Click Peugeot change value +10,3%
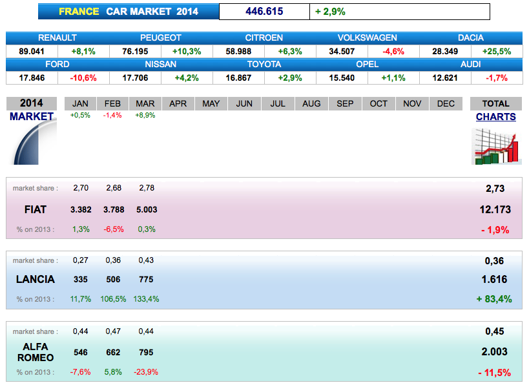 click(x=187, y=51)
